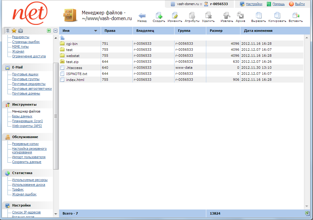
Task: Open Базы данных in Инструменты menu
Action: click(22, 116)
